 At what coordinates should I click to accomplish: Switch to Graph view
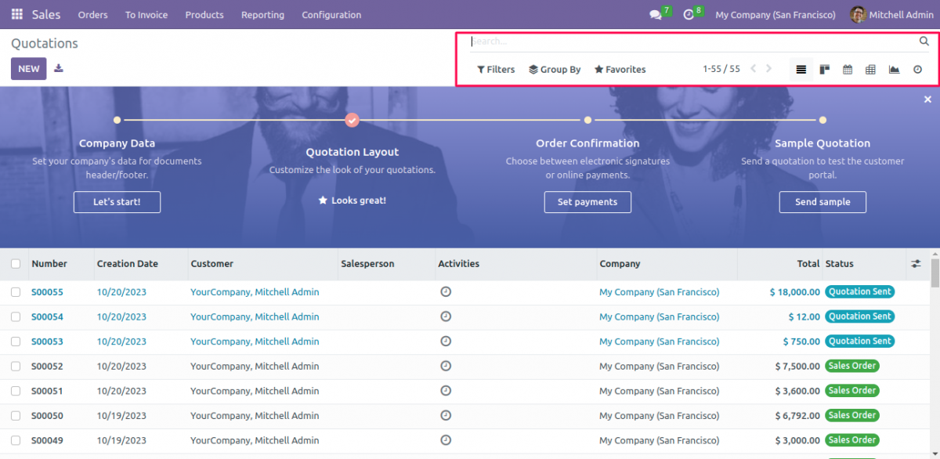[894, 70]
